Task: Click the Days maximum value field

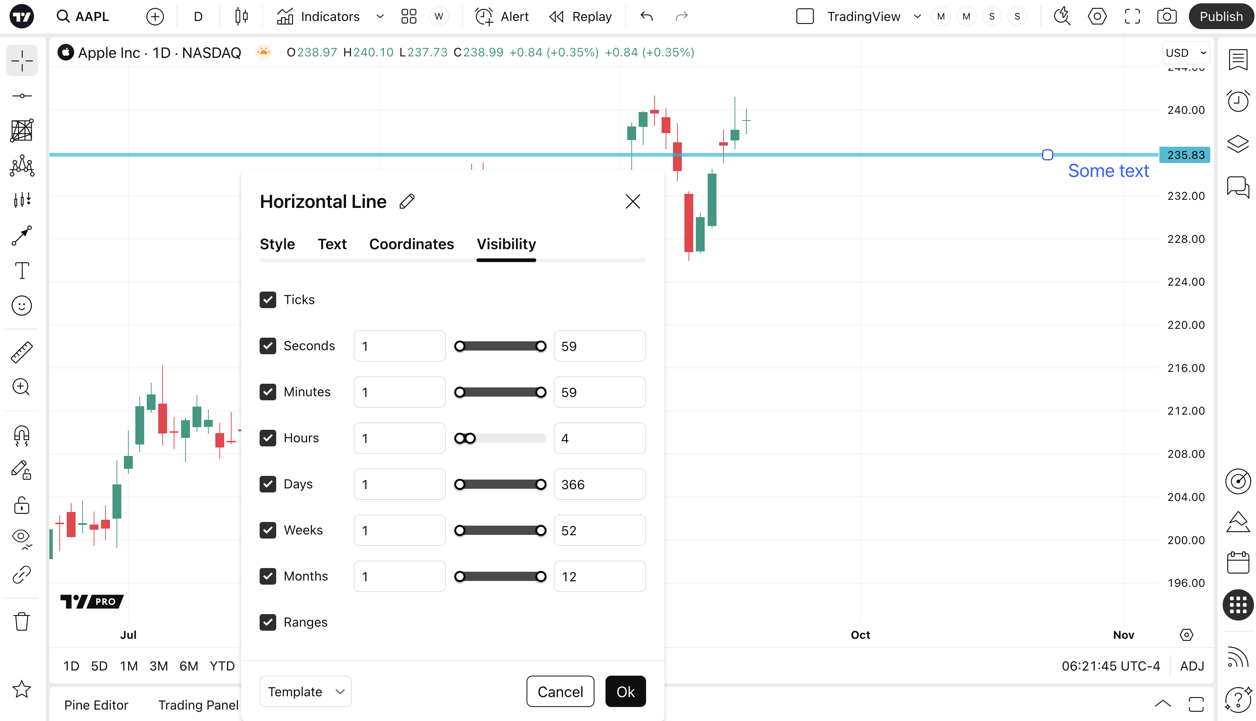Action: tap(599, 484)
